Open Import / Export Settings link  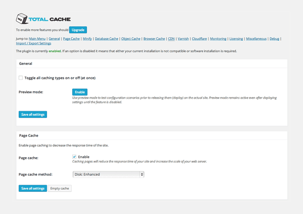(x=33, y=43)
